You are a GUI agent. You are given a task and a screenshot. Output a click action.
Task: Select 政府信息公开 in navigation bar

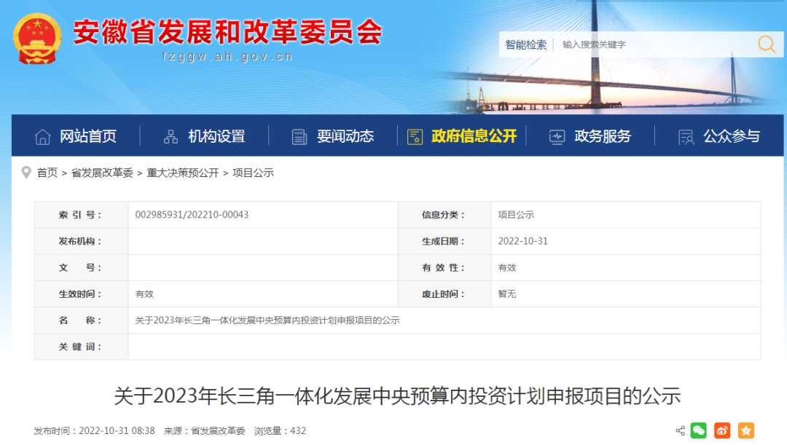(x=474, y=136)
